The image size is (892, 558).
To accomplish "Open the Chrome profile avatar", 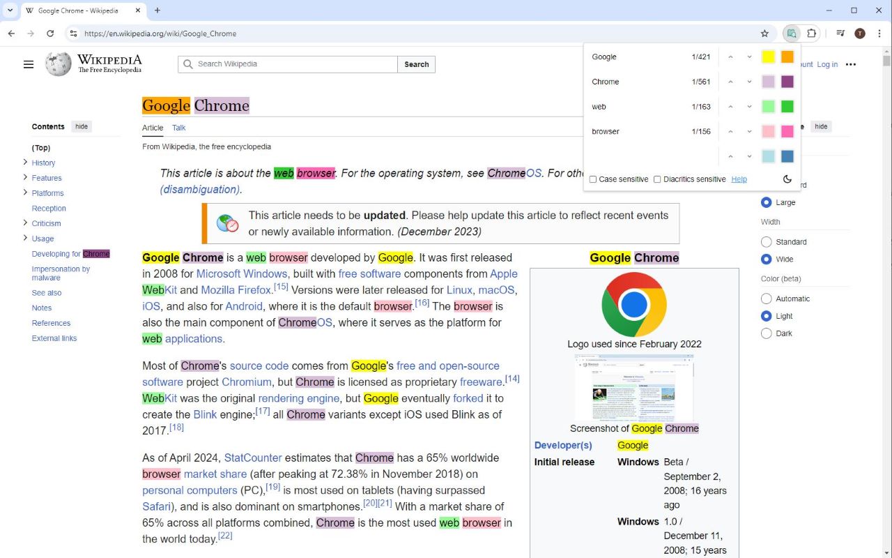I will coord(860,33).
